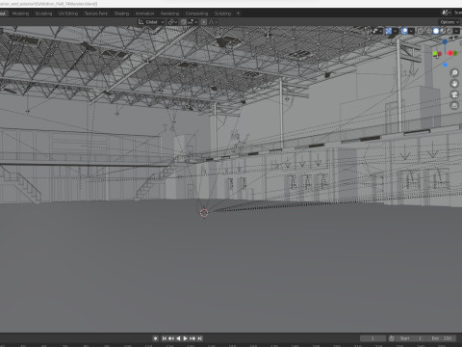Screen dimensions: 462x347
Task: Play the animation in reverse
Action: pyautogui.click(x=178, y=338)
